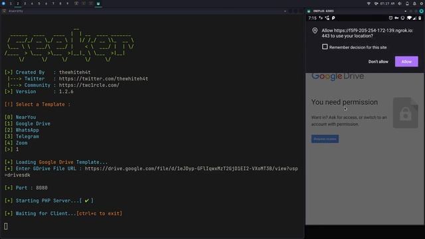Open the power icon at the panel's right end

422,3
